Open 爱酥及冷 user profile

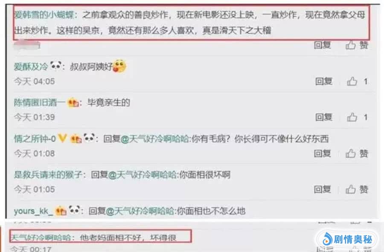[x=31, y=66]
